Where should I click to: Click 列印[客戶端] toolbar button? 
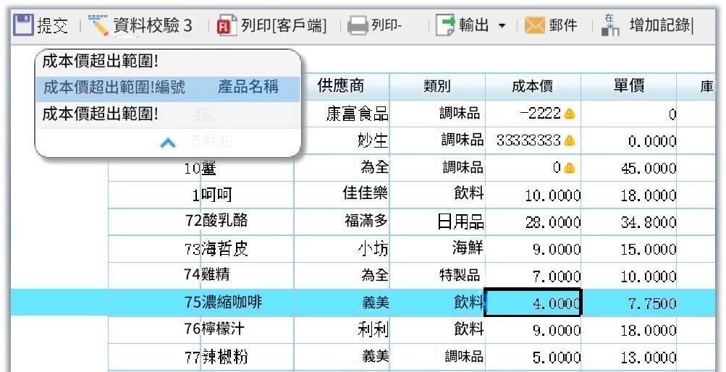(271, 25)
